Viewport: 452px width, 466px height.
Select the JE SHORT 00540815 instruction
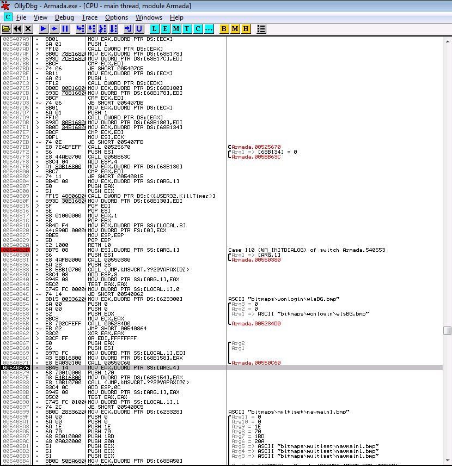[x=115, y=177]
